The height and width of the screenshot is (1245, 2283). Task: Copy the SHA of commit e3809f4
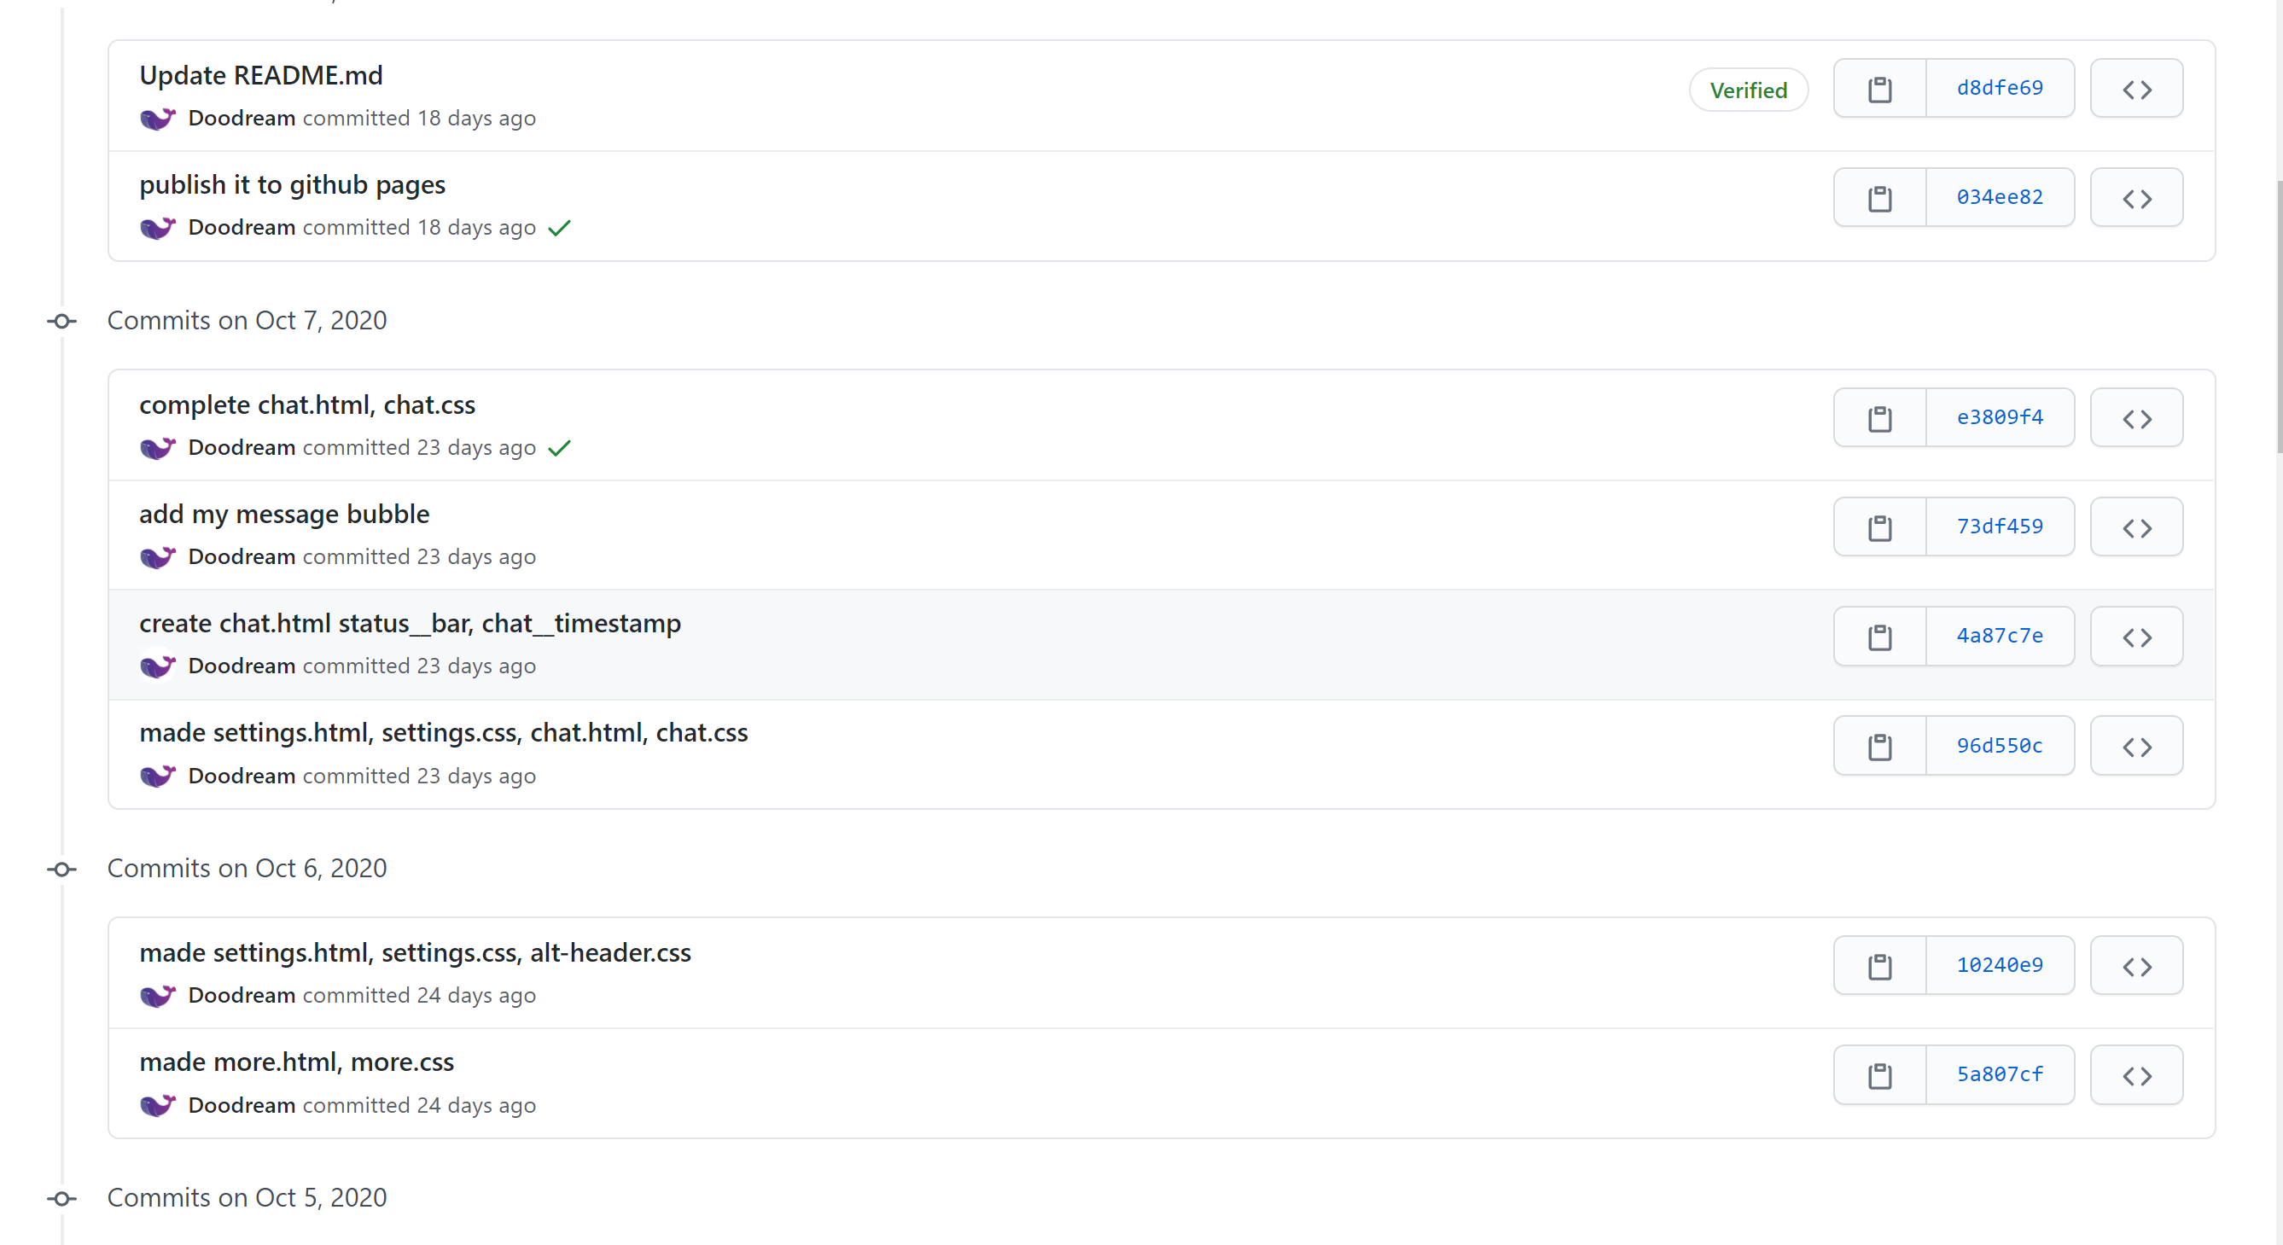pos(1880,418)
